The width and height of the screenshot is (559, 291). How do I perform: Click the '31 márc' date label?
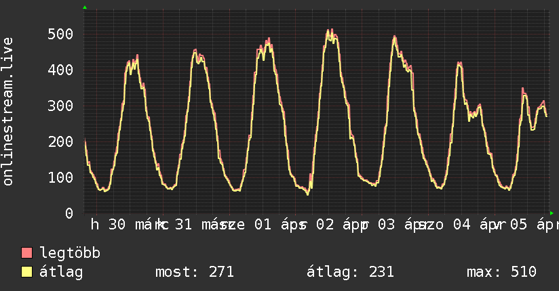click(196, 225)
